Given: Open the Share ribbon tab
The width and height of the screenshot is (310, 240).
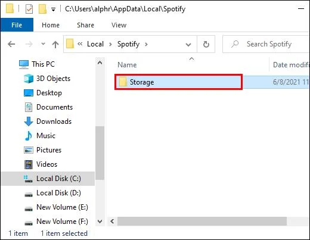Looking at the screenshot, I should pos(85,25).
